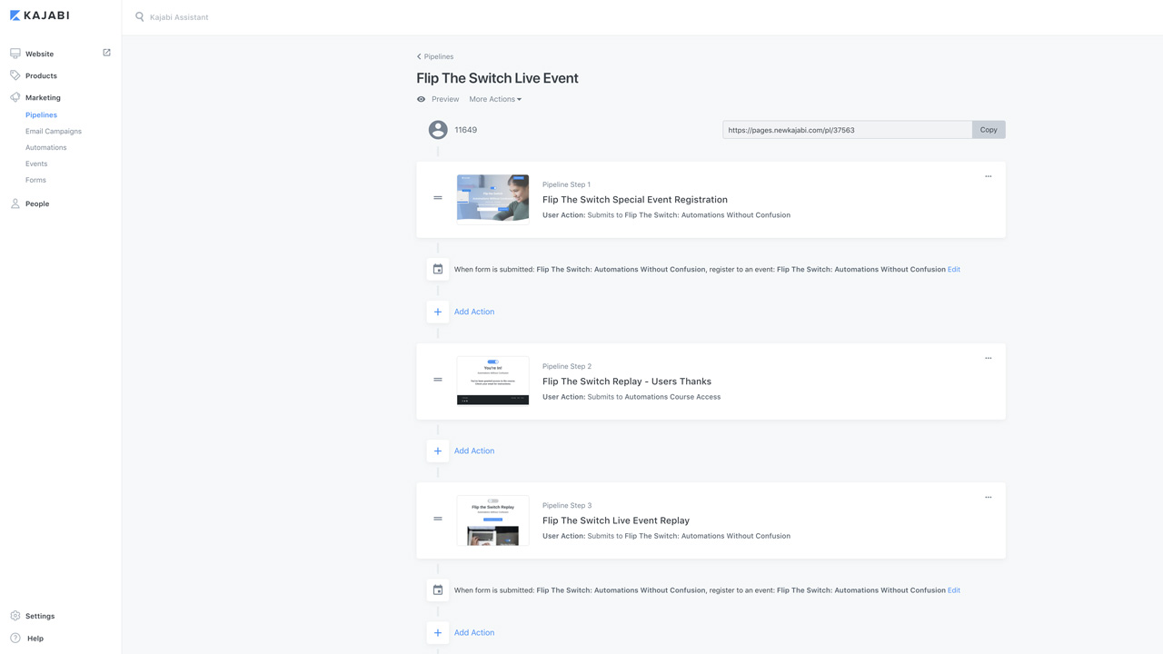Viewport: 1163px width, 654px height.
Task: Open the three-dot menu for Pipeline Step 1
Action: 989,176
